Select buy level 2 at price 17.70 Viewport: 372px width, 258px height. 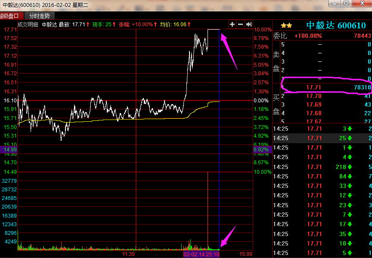coord(314,96)
